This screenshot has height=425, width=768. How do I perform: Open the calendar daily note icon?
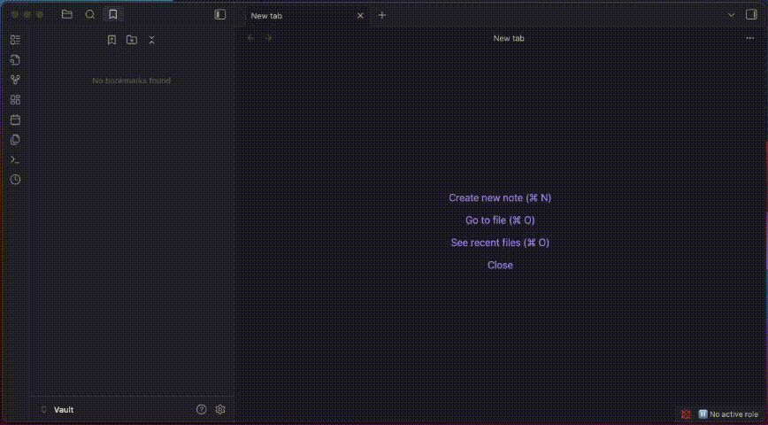pos(15,120)
